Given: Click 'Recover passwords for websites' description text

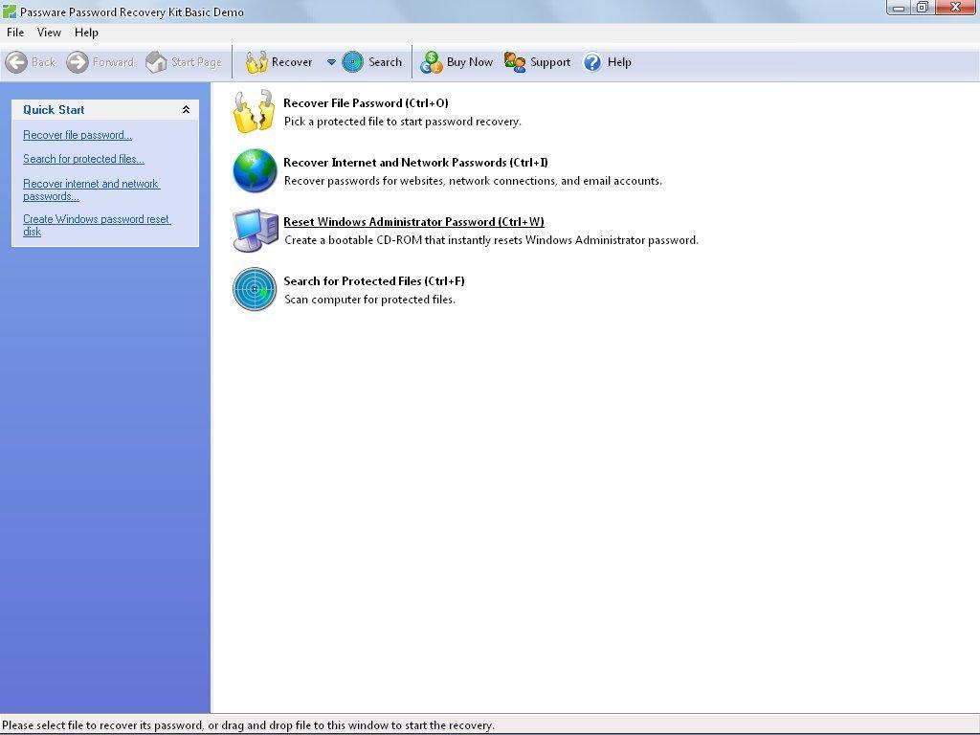Looking at the screenshot, I should tap(473, 181).
